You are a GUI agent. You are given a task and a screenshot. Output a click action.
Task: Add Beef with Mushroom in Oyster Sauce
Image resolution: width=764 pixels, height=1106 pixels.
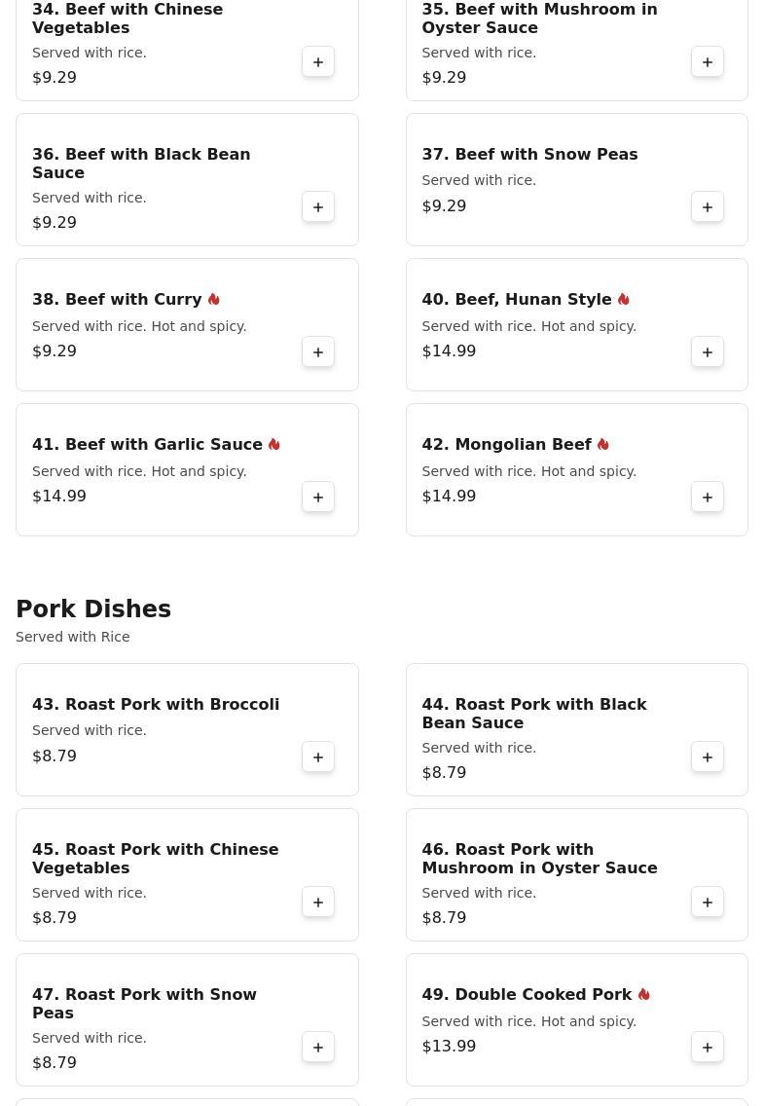708,62
